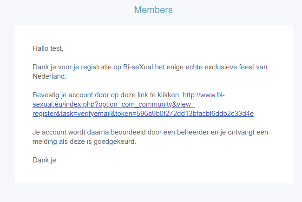Viewport: 302px width, 202px height.
Task: Click the closing 'Dank je.' text
Action: click(x=45, y=160)
